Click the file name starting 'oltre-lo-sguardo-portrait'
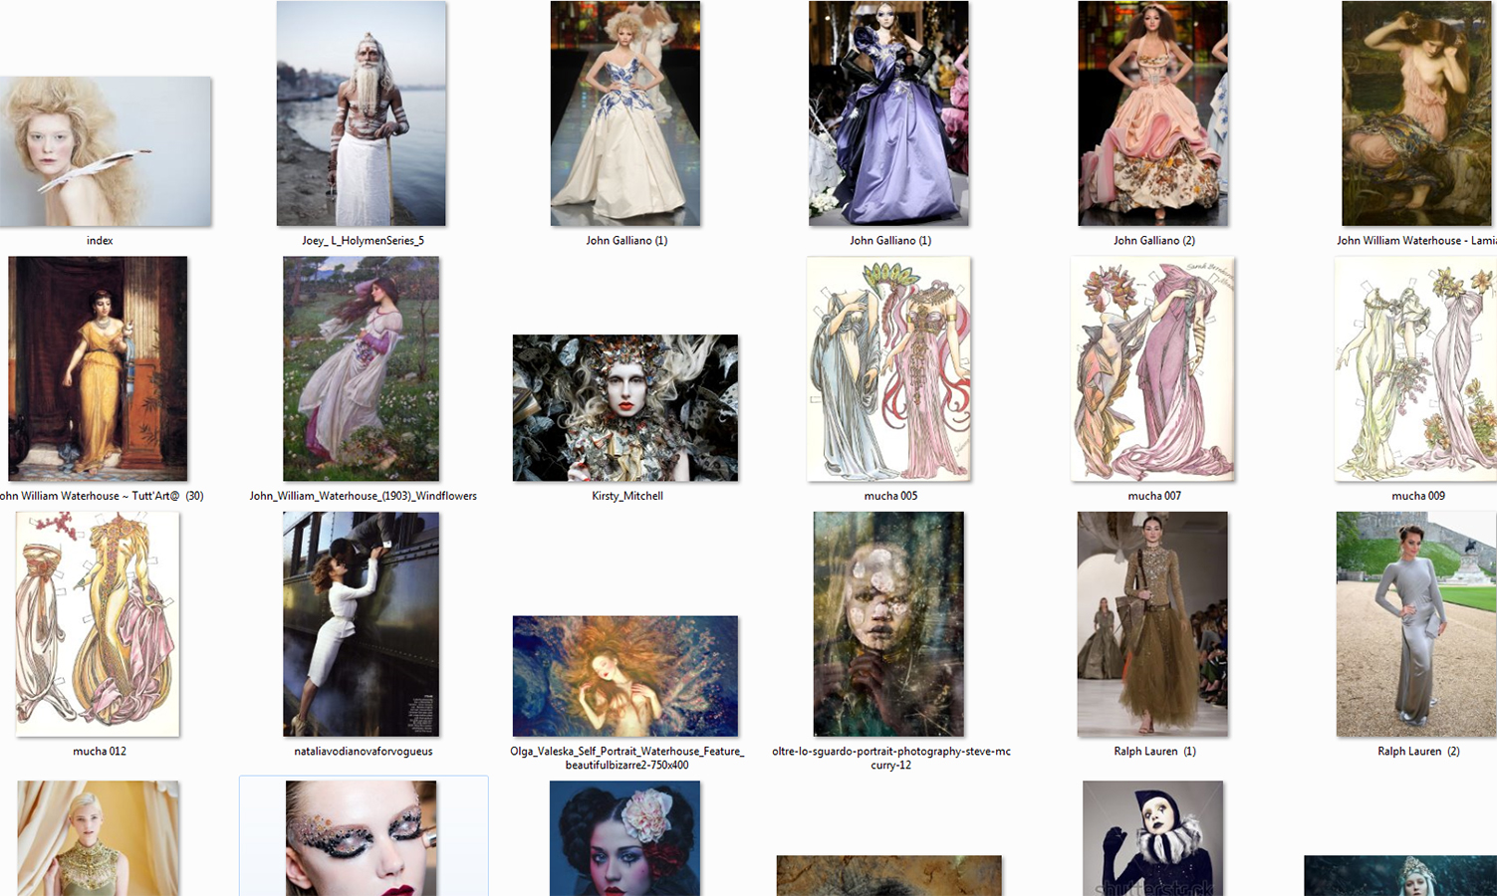 pyautogui.click(x=891, y=759)
